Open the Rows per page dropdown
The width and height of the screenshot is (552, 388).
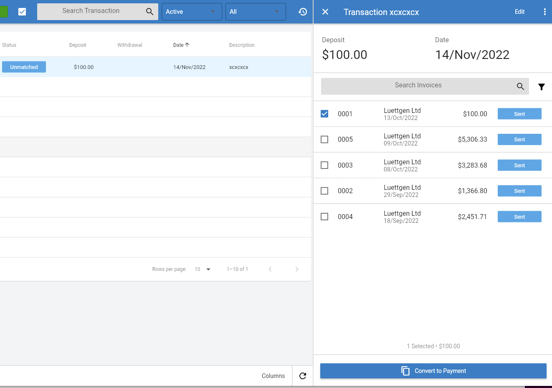(203, 269)
